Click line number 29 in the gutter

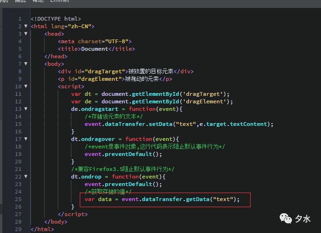(x=18, y=229)
